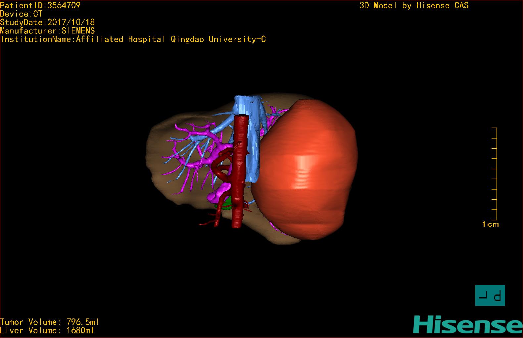523x338 pixels.
Task: Click the Tumor Volume 796.5ml readout
Action: tap(49, 322)
